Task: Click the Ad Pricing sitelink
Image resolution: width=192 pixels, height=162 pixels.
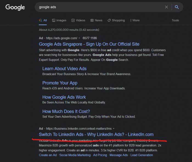Action: (x=100, y=155)
